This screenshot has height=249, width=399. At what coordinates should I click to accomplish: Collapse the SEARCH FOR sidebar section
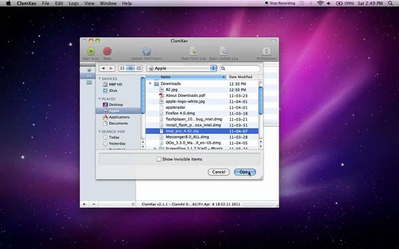click(x=100, y=131)
